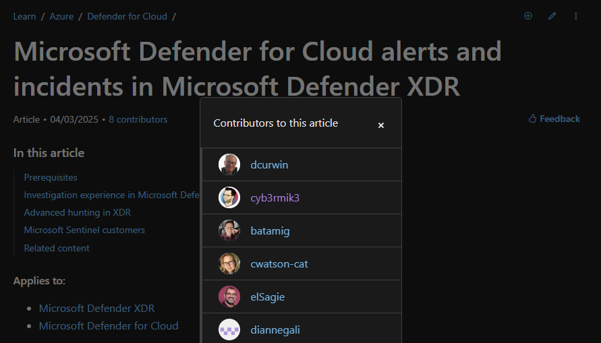Click elSagie's avatar photo

pos(229,297)
